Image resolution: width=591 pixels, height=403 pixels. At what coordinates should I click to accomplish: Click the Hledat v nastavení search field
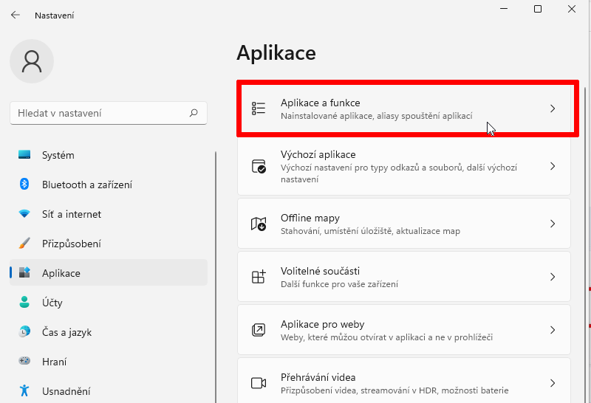[109, 113]
